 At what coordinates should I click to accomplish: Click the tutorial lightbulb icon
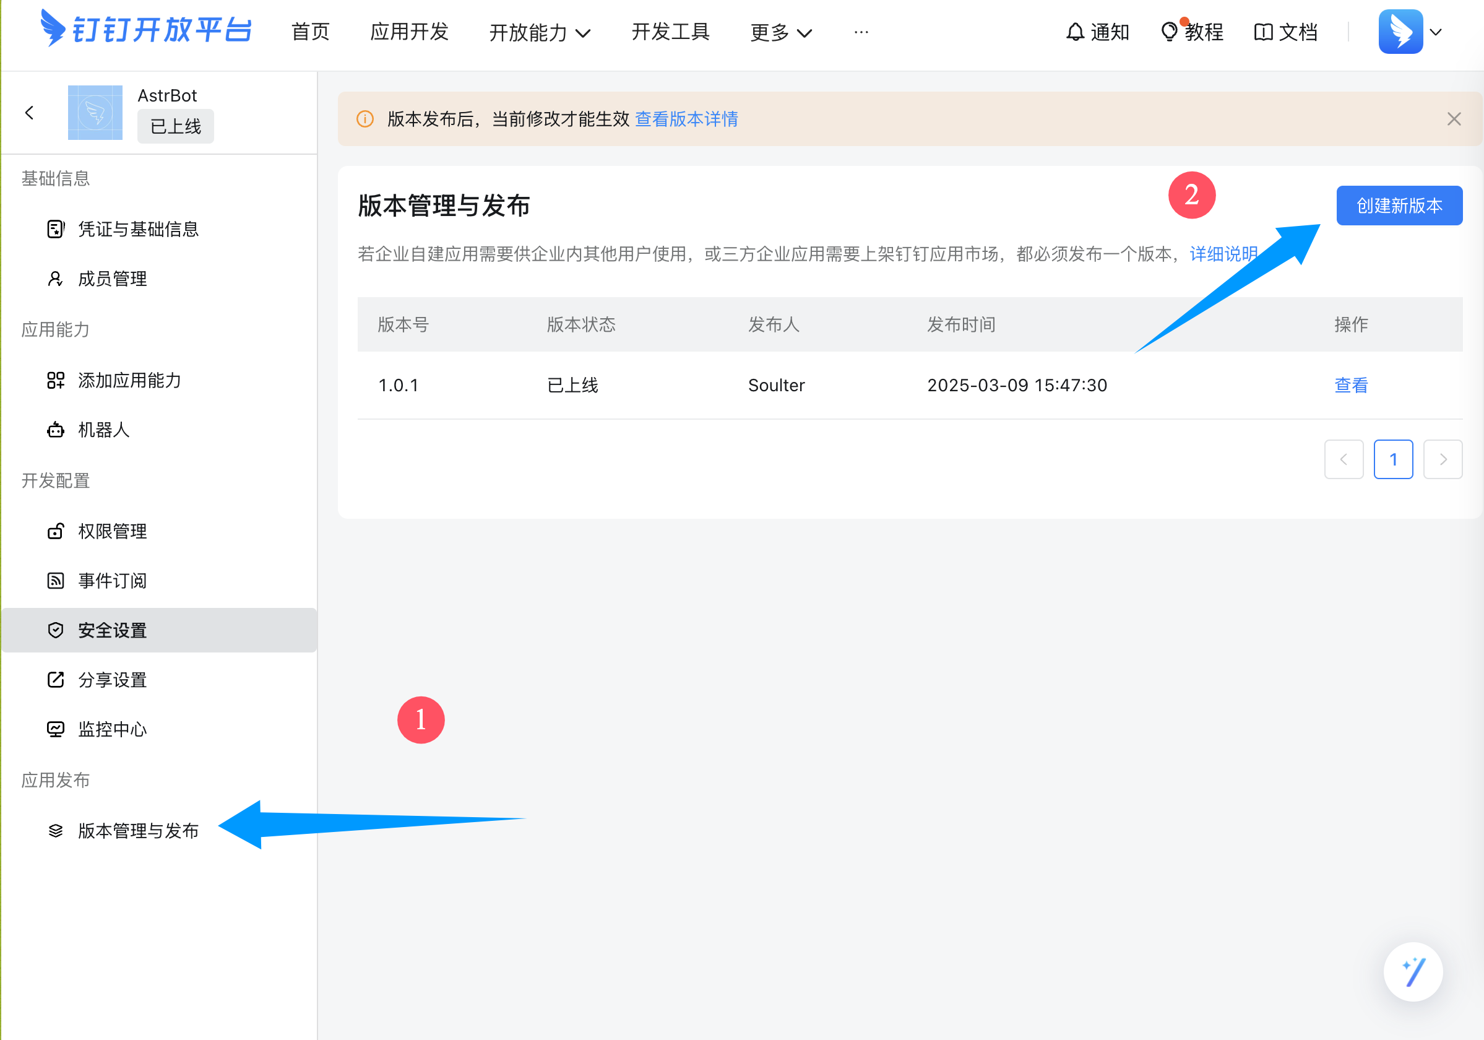point(1168,32)
